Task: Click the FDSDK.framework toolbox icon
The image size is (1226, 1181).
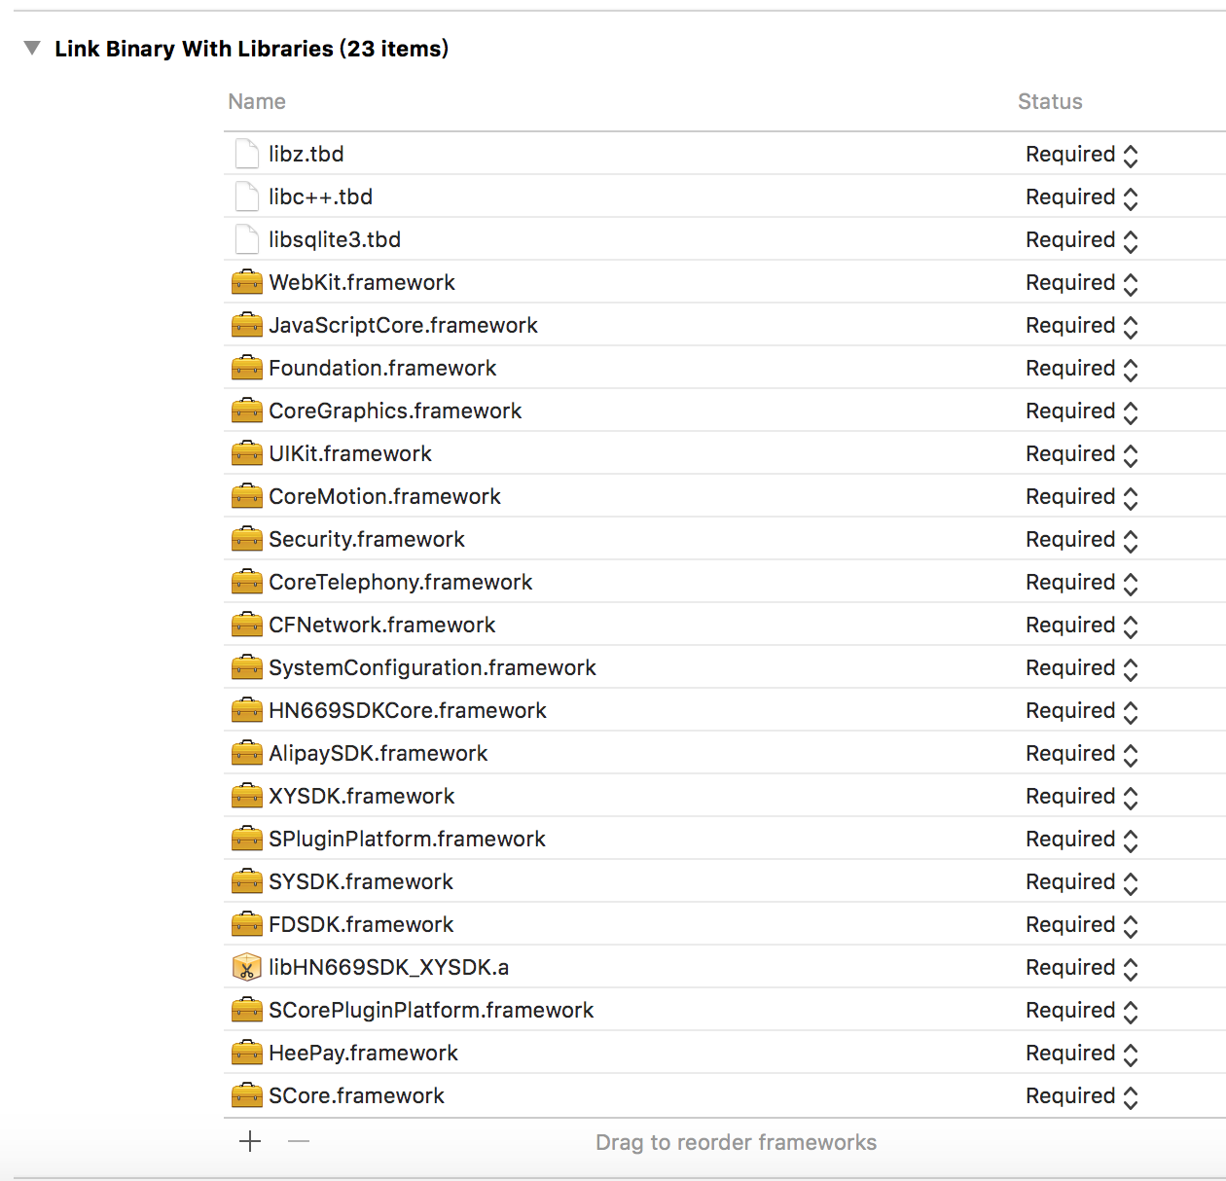Action: [247, 924]
